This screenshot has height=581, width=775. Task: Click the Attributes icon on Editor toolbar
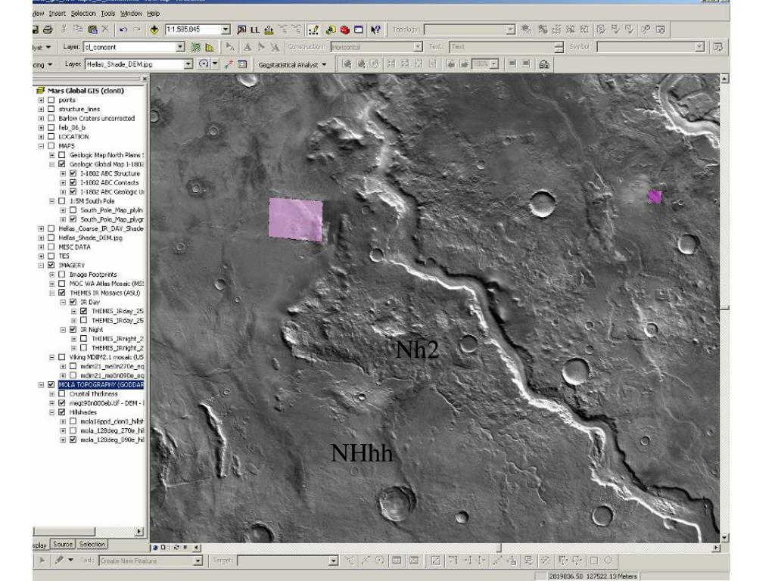397,561
